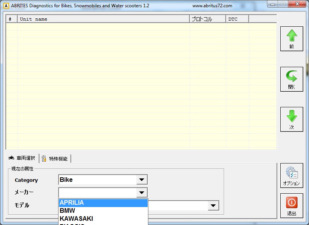
Task: Select KAWASAKI from the maker list
Action: (x=103, y=219)
